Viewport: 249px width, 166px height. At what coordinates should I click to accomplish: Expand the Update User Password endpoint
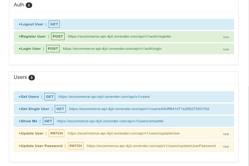[40, 146]
